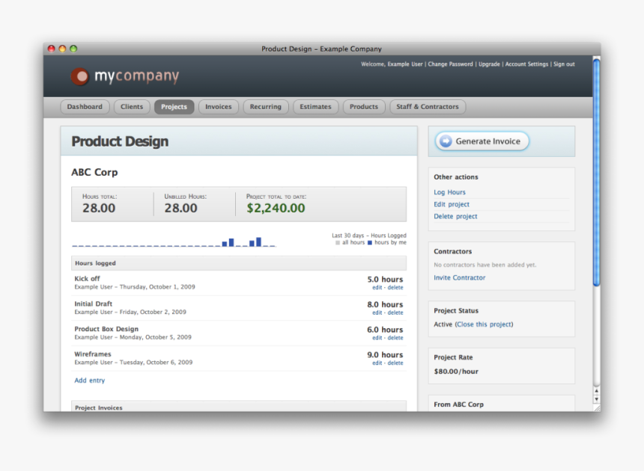
Task: Click Add entry under hours logged
Action: point(89,381)
